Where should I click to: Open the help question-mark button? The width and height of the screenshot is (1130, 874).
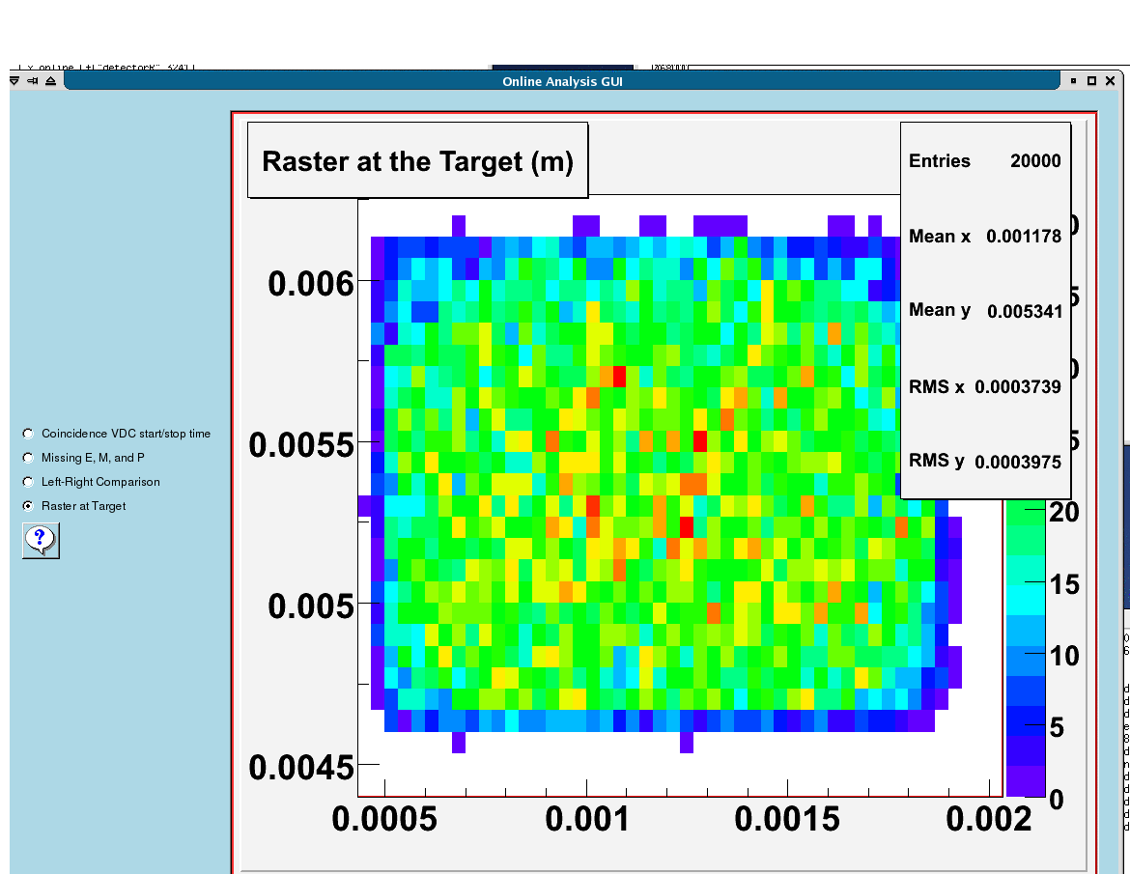[x=41, y=541]
